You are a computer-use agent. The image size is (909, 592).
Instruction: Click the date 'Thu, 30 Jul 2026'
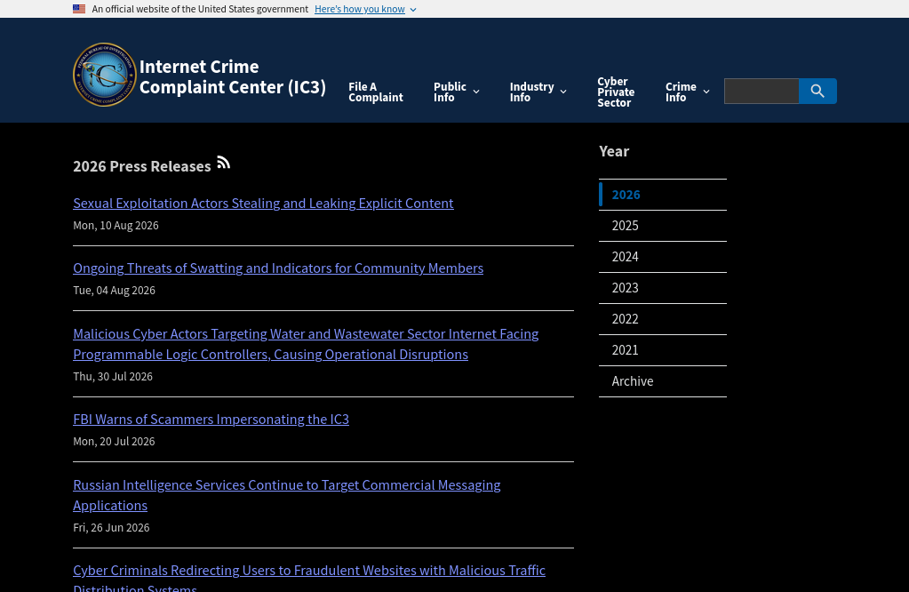(x=113, y=377)
